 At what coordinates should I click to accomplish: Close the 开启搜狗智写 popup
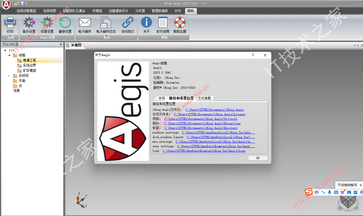(x=361, y=185)
